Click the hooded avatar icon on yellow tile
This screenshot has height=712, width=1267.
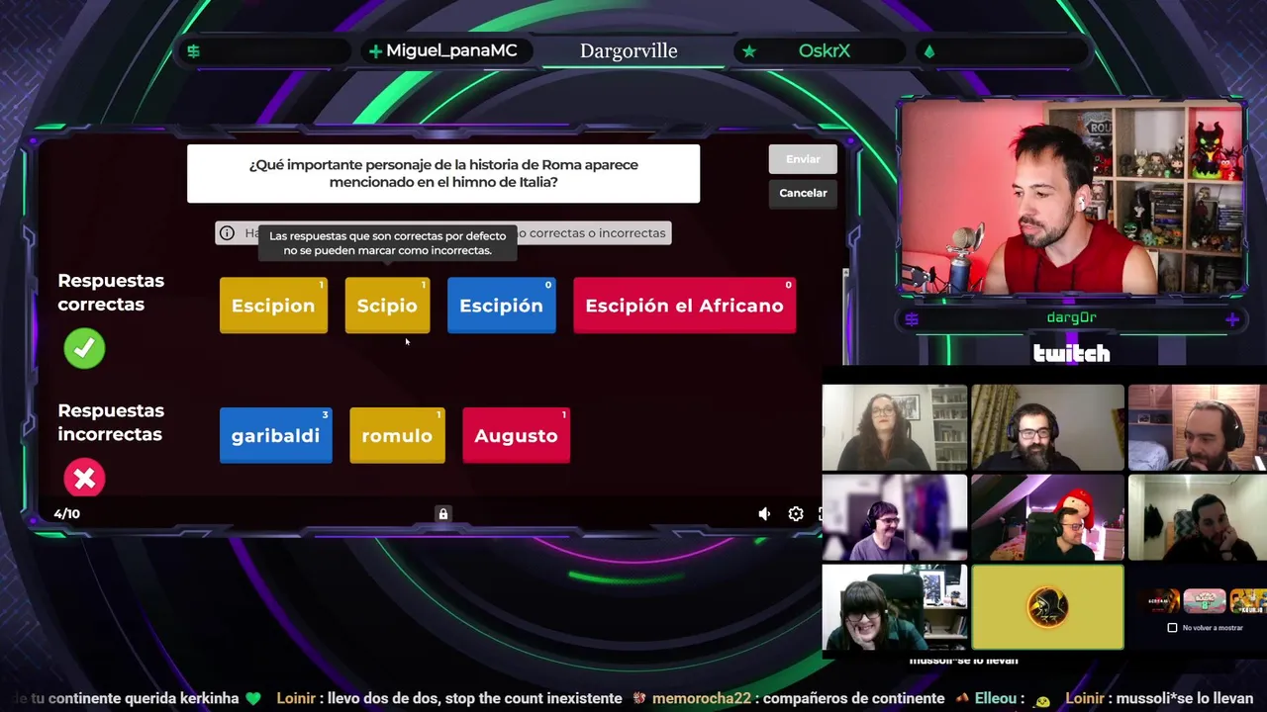pyautogui.click(x=1048, y=607)
